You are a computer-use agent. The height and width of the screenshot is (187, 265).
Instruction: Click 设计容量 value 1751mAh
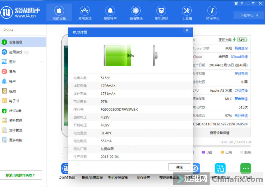click(x=108, y=94)
